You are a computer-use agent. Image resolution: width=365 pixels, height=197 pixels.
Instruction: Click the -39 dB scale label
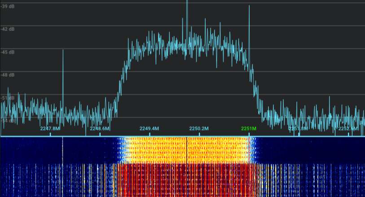[x=8, y=6]
